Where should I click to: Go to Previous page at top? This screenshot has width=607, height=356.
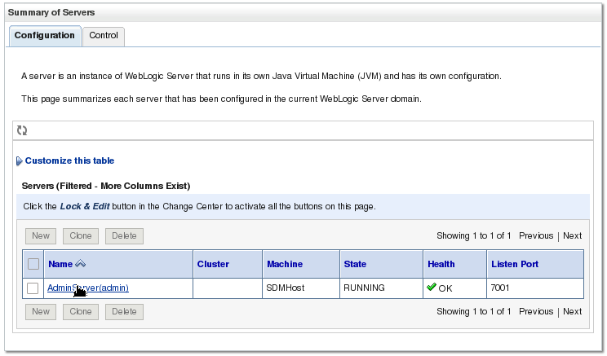click(536, 236)
